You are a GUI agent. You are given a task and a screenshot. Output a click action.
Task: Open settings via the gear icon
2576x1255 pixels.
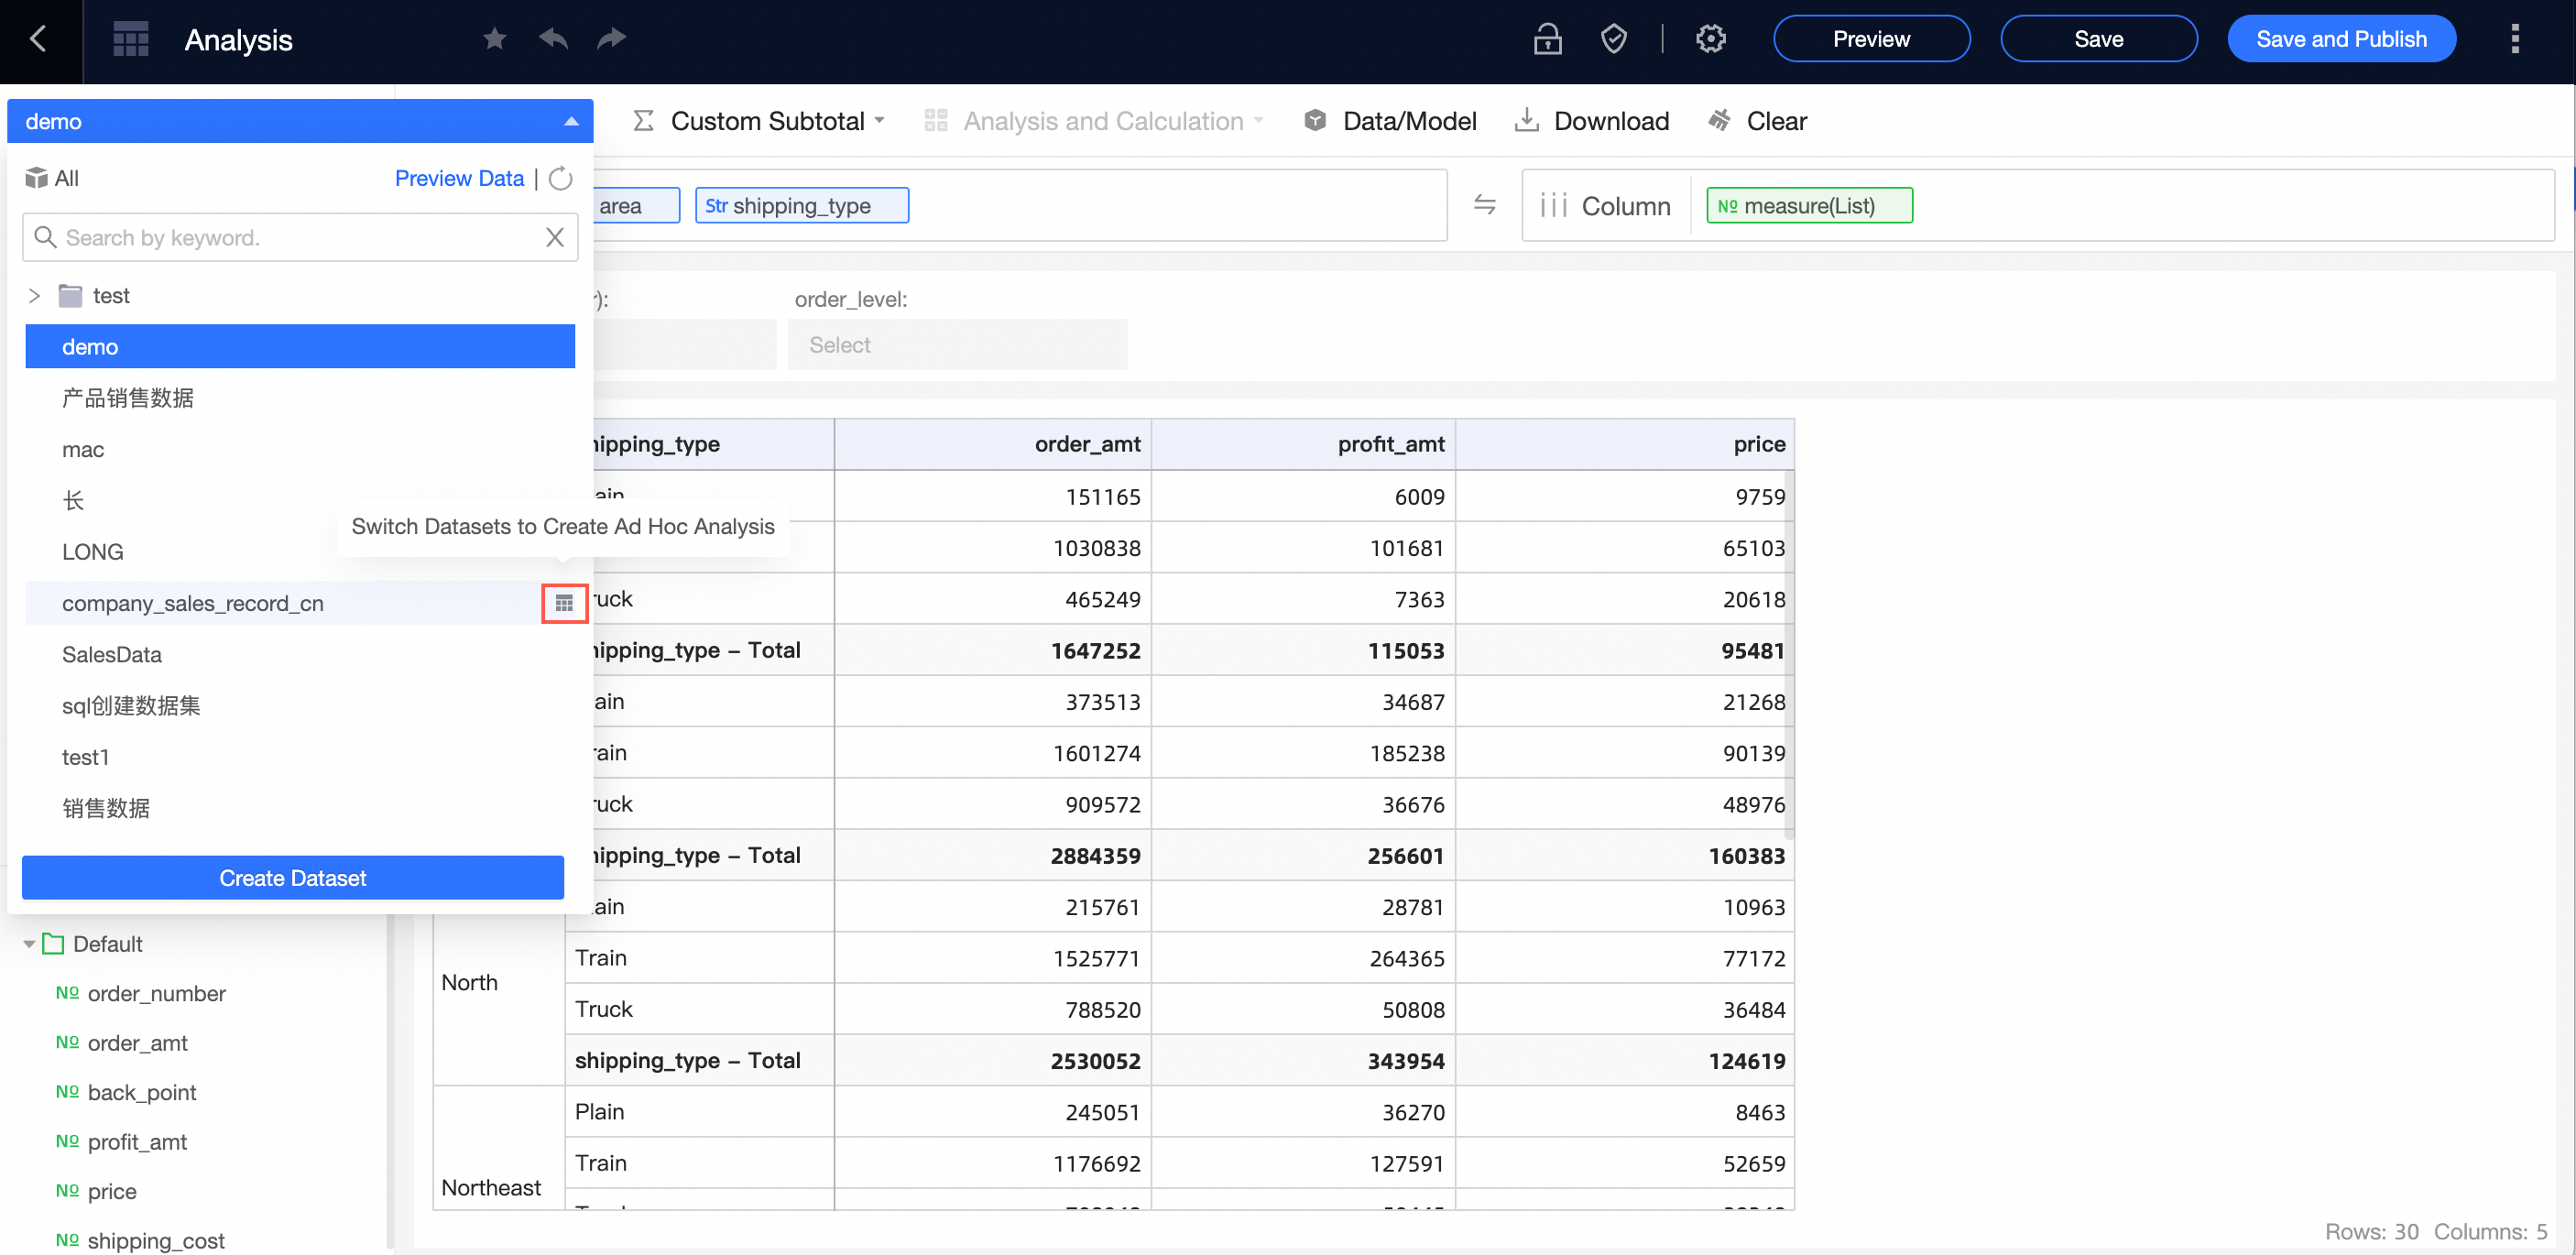point(1711,39)
